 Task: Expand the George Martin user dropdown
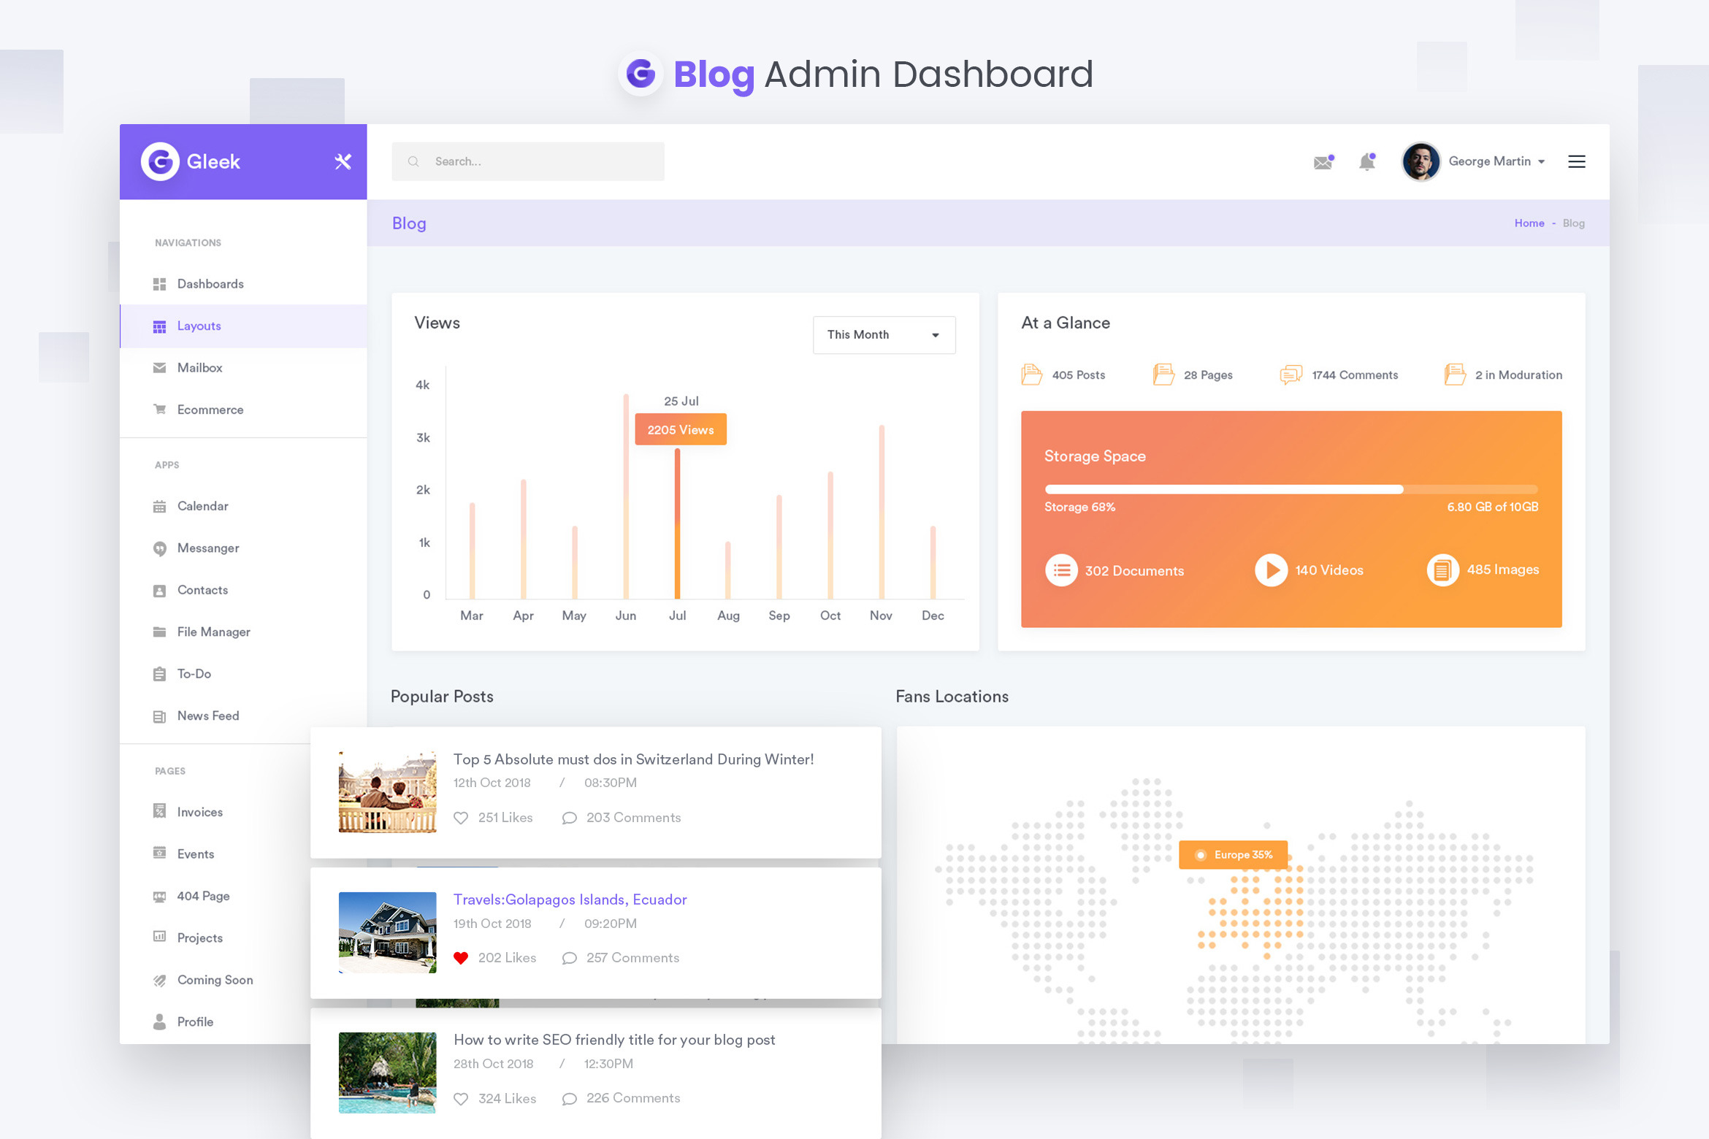1496,161
